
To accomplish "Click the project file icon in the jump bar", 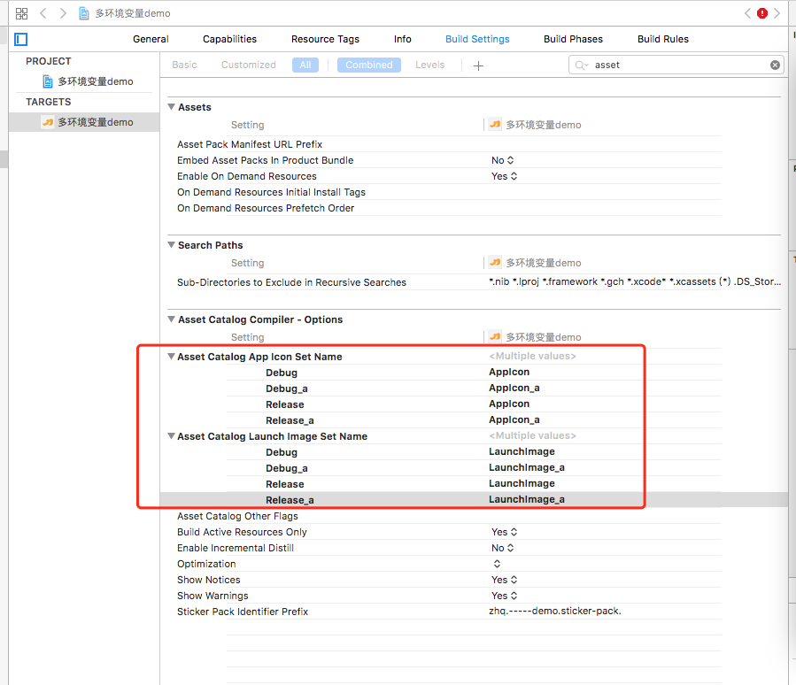I will (x=84, y=13).
